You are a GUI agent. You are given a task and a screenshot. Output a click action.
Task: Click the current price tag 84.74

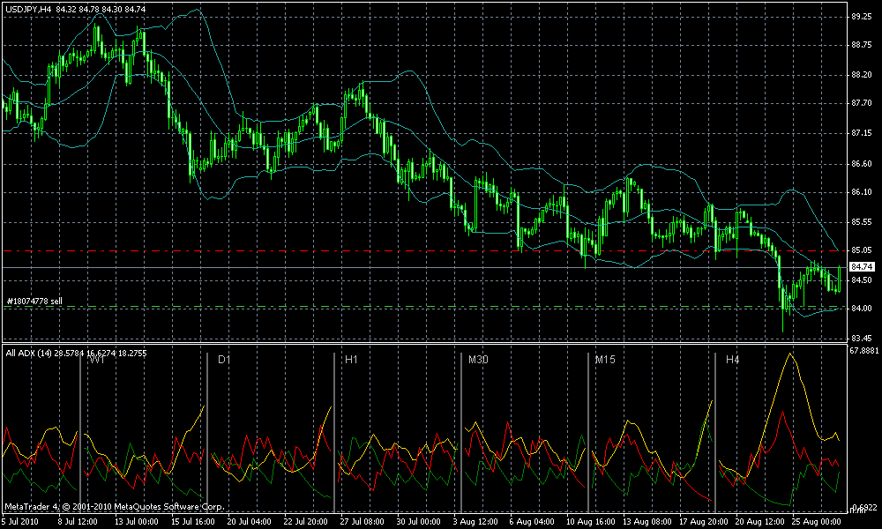[862, 266]
